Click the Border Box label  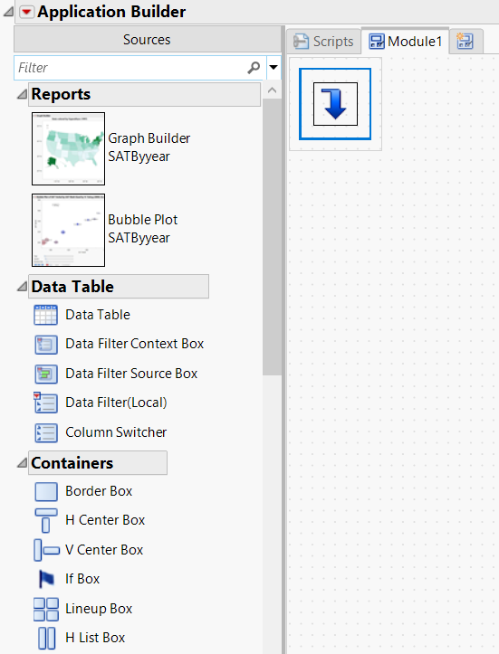coord(99,491)
